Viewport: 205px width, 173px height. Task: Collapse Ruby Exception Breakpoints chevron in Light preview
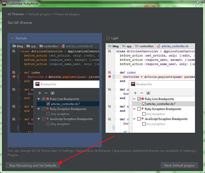pos(134,109)
